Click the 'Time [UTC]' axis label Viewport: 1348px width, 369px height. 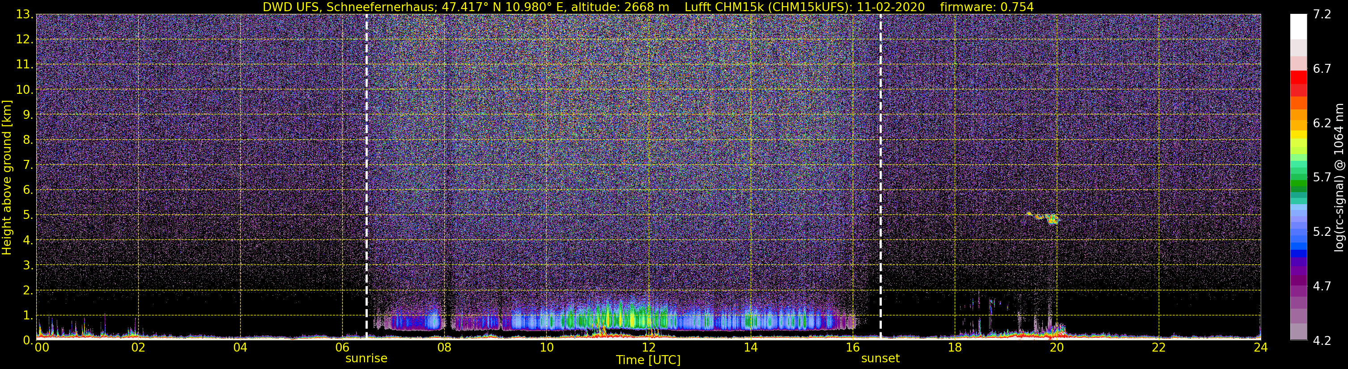pos(648,360)
